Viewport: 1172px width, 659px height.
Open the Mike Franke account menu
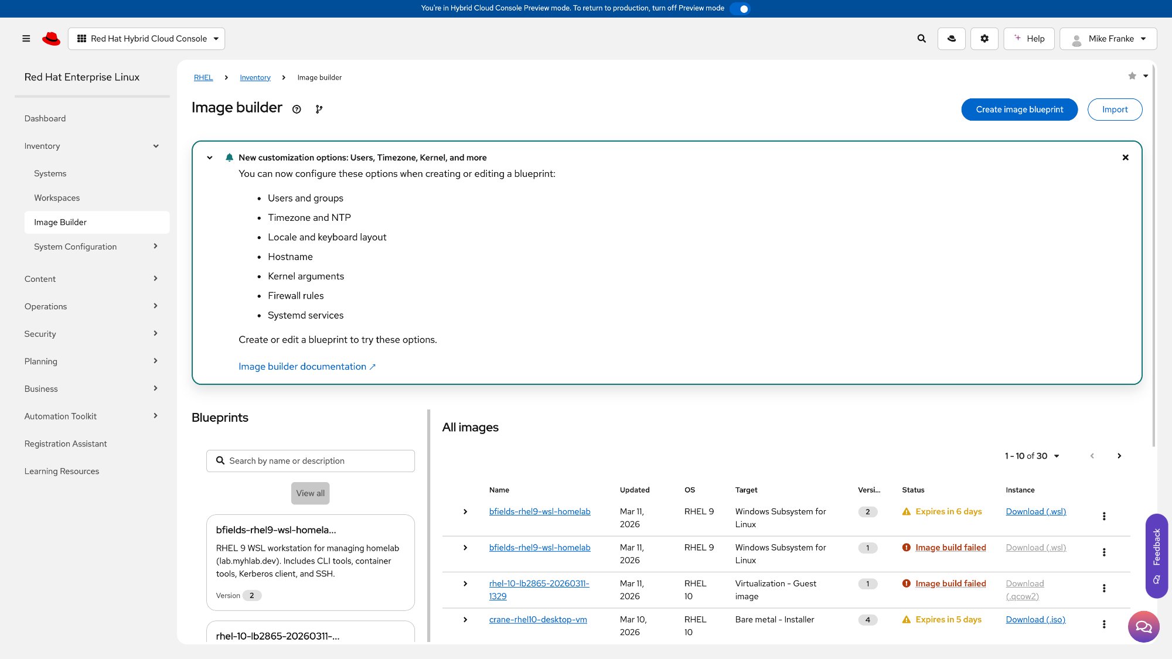[1108, 38]
